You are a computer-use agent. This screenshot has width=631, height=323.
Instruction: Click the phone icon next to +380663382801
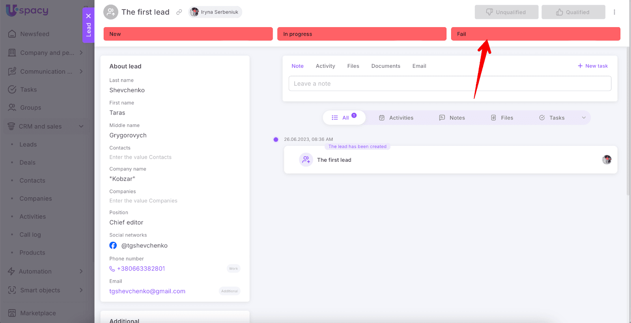pyautogui.click(x=112, y=269)
